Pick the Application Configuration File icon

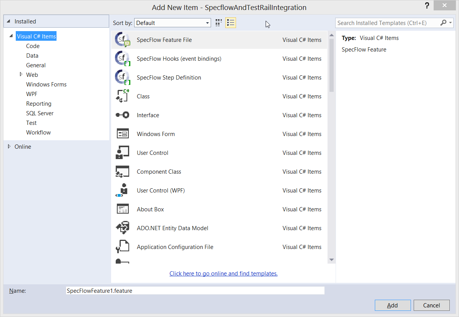(123, 247)
